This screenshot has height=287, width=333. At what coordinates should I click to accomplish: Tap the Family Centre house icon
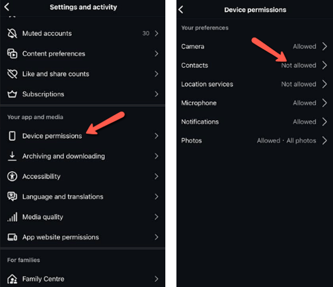point(12,279)
